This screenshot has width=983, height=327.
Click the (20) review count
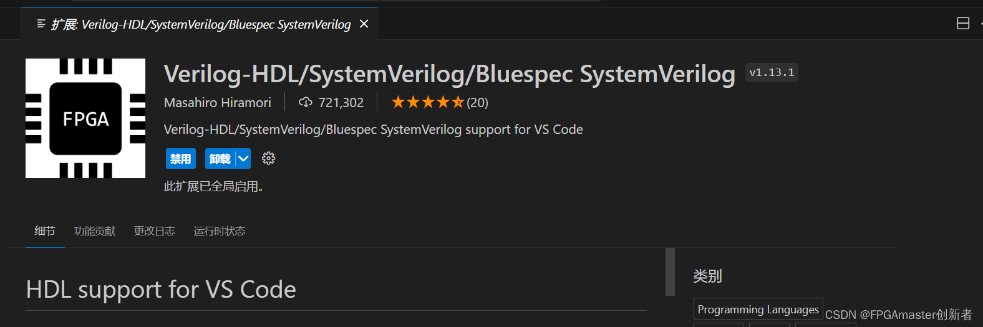[x=478, y=102]
